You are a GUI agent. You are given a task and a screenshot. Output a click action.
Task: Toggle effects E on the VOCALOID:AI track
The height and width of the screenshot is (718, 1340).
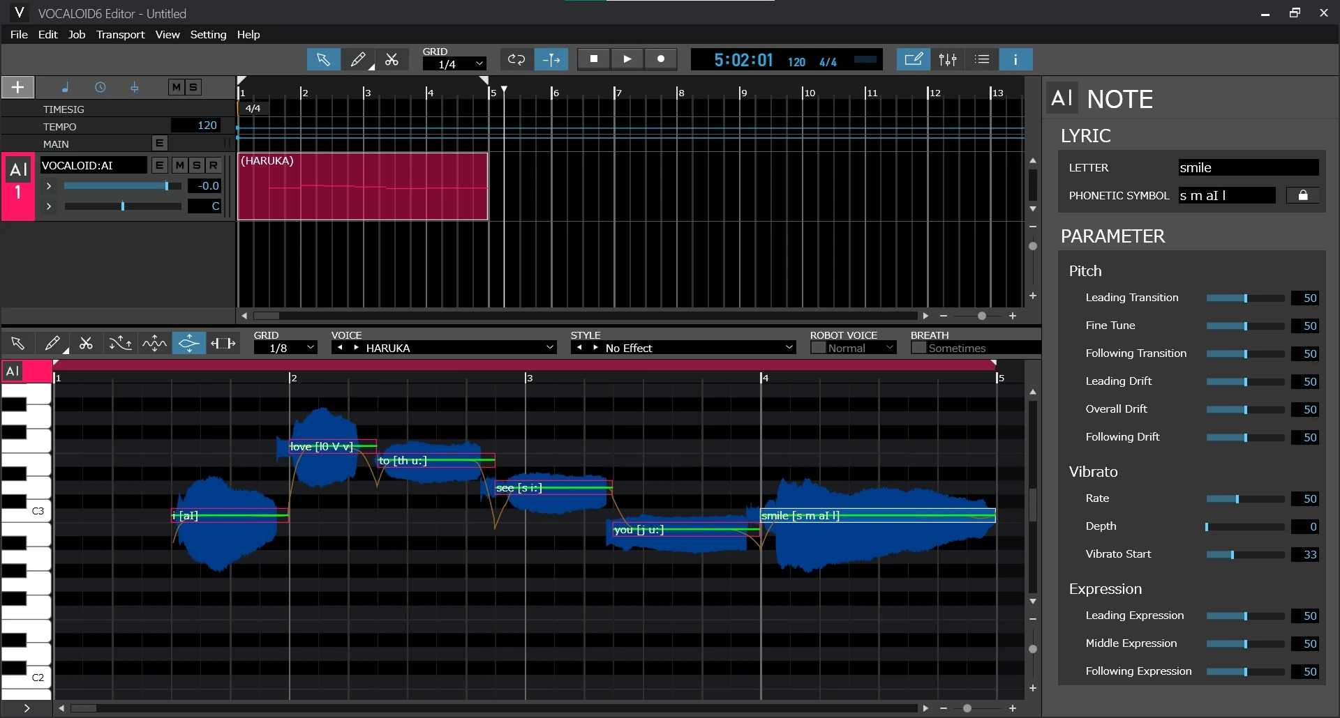tap(160, 165)
